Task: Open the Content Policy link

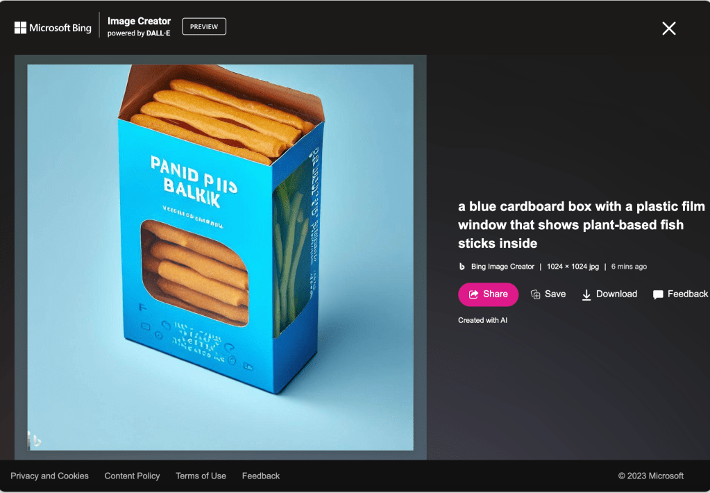Action: [x=133, y=476]
